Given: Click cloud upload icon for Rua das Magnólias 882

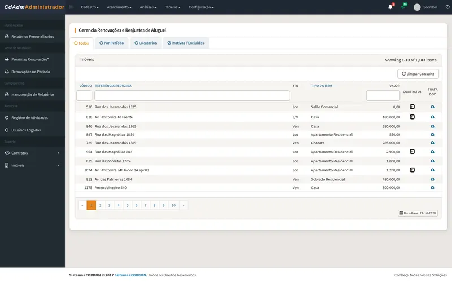Looking at the screenshot, I should (432, 152).
